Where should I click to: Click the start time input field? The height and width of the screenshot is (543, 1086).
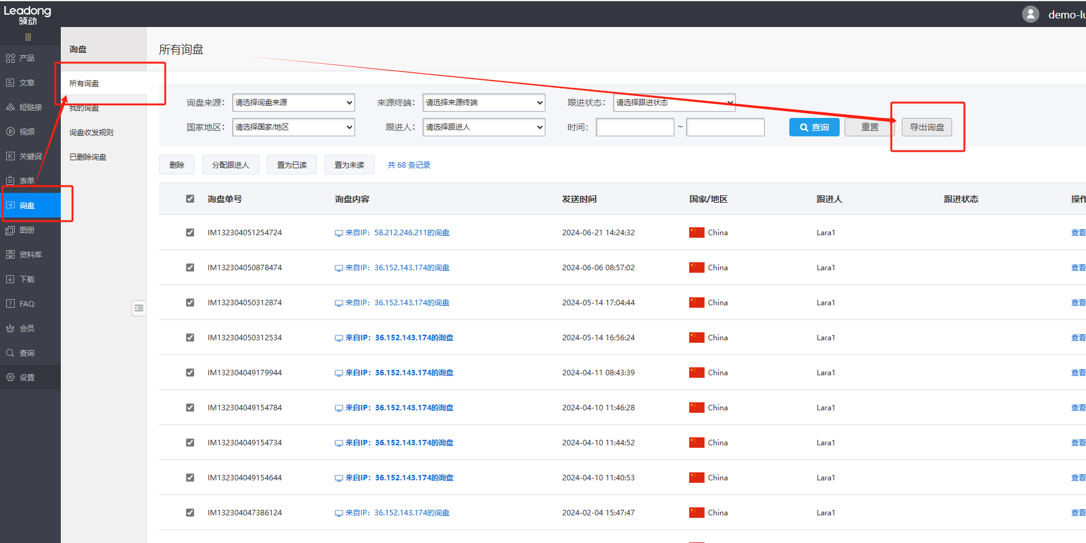(635, 127)
